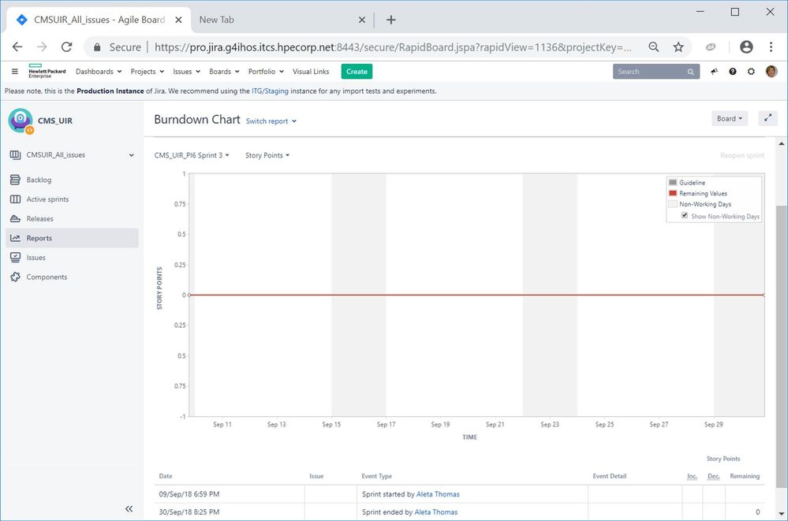Open the user profile avatar menu
This screenshot has width=788, height=521.
[771, 72]
